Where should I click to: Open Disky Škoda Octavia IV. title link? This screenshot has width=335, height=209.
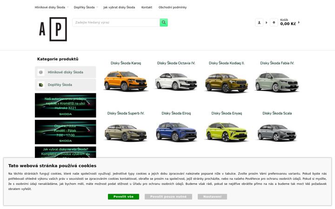tap(176, 63)
